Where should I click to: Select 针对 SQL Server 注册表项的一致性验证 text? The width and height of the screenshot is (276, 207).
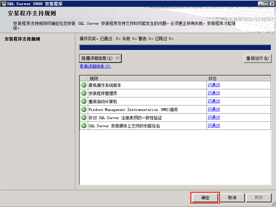click(125, 117)
